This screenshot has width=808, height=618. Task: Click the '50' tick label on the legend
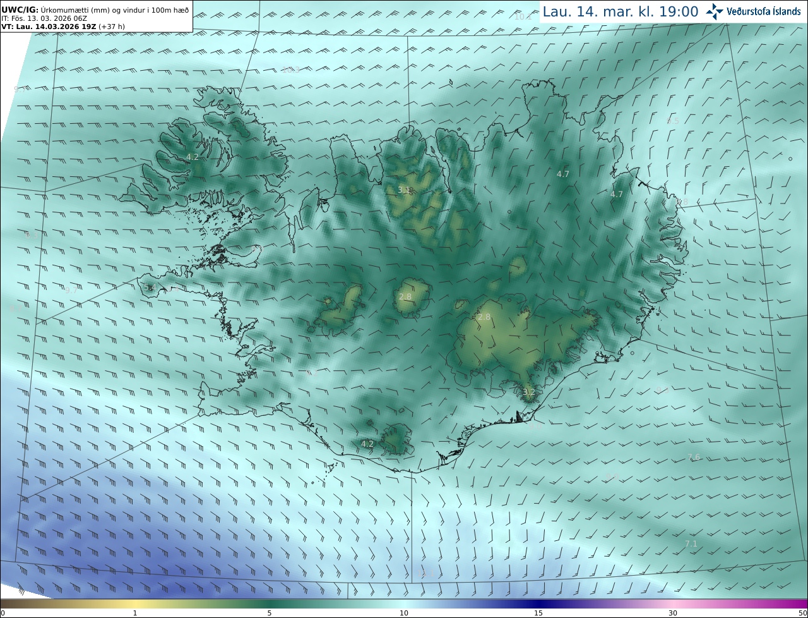point(802,613)
